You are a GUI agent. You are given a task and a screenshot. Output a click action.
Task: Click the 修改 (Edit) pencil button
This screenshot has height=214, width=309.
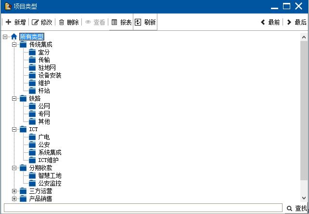42,22
